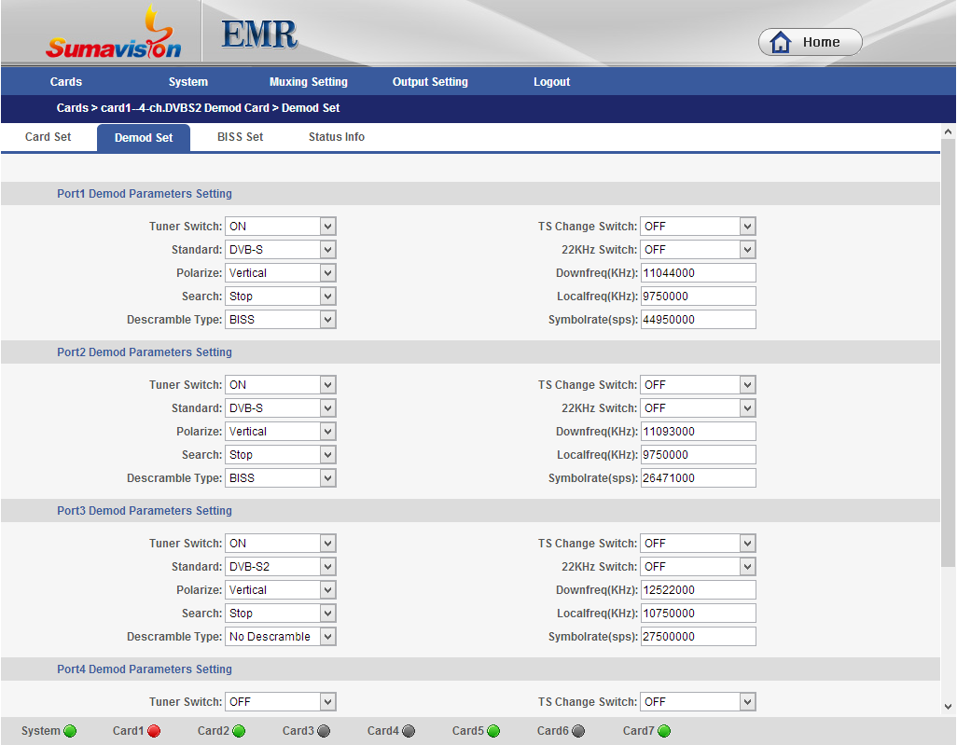Click the green Card2 status light

[x=239, y=731]
